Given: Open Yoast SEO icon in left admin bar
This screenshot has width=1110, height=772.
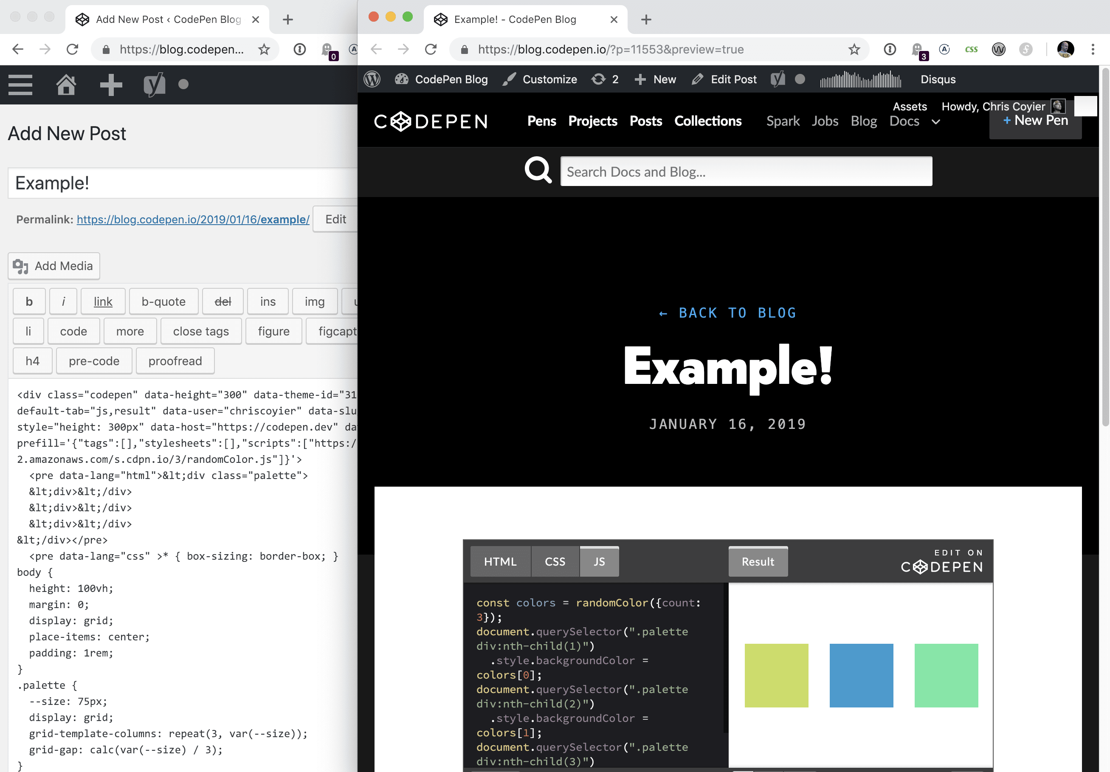Looking at the screenshot, I should click(155, 85).
